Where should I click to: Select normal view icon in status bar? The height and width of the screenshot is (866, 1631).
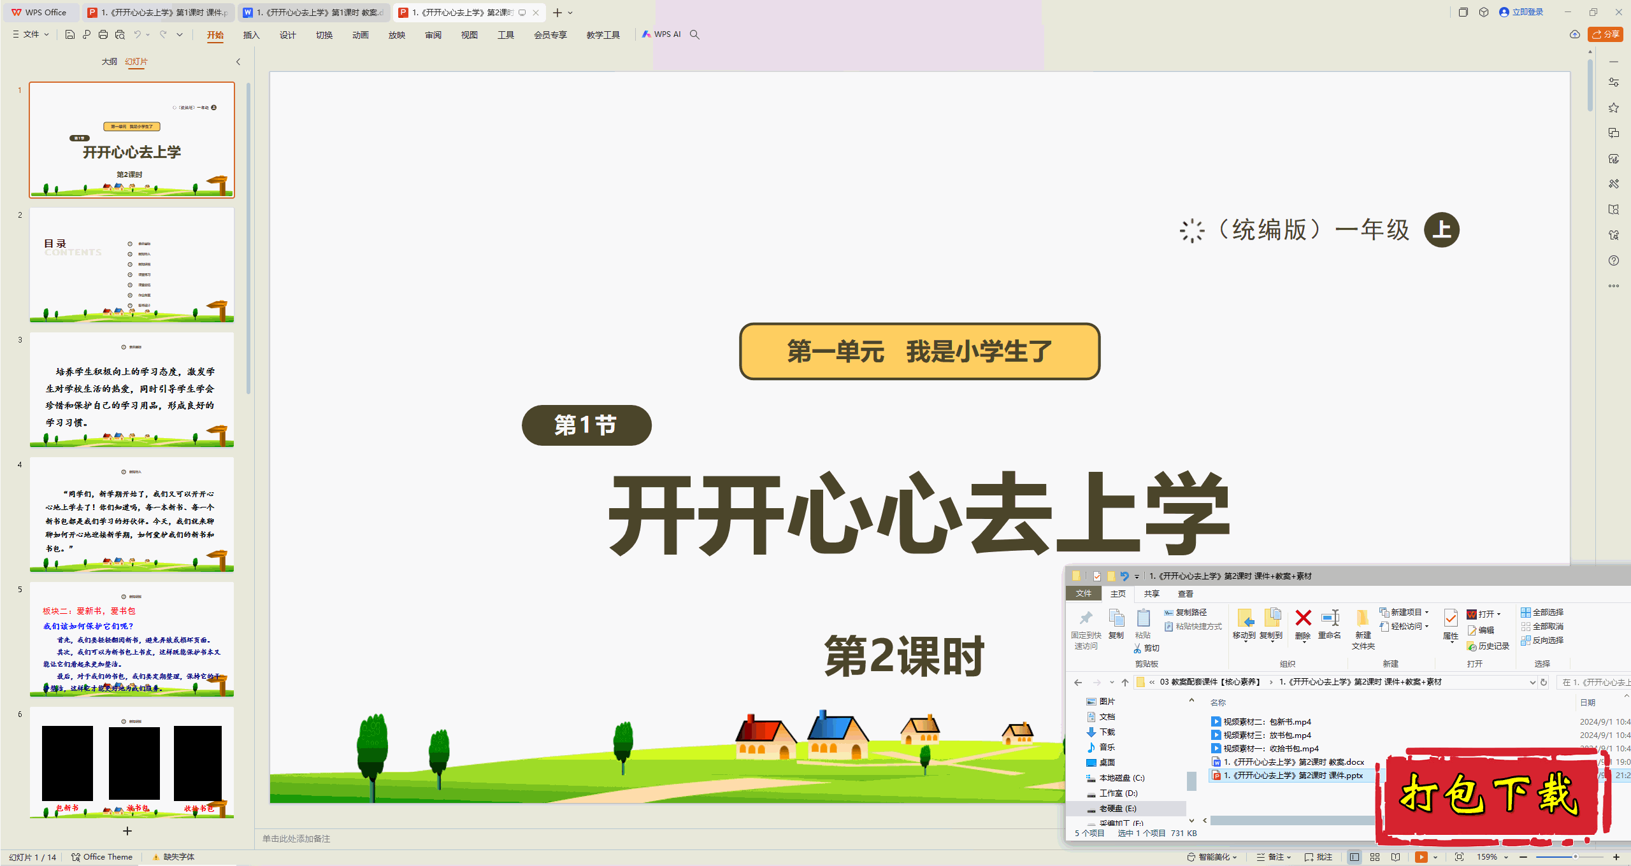pos(1354,857)
